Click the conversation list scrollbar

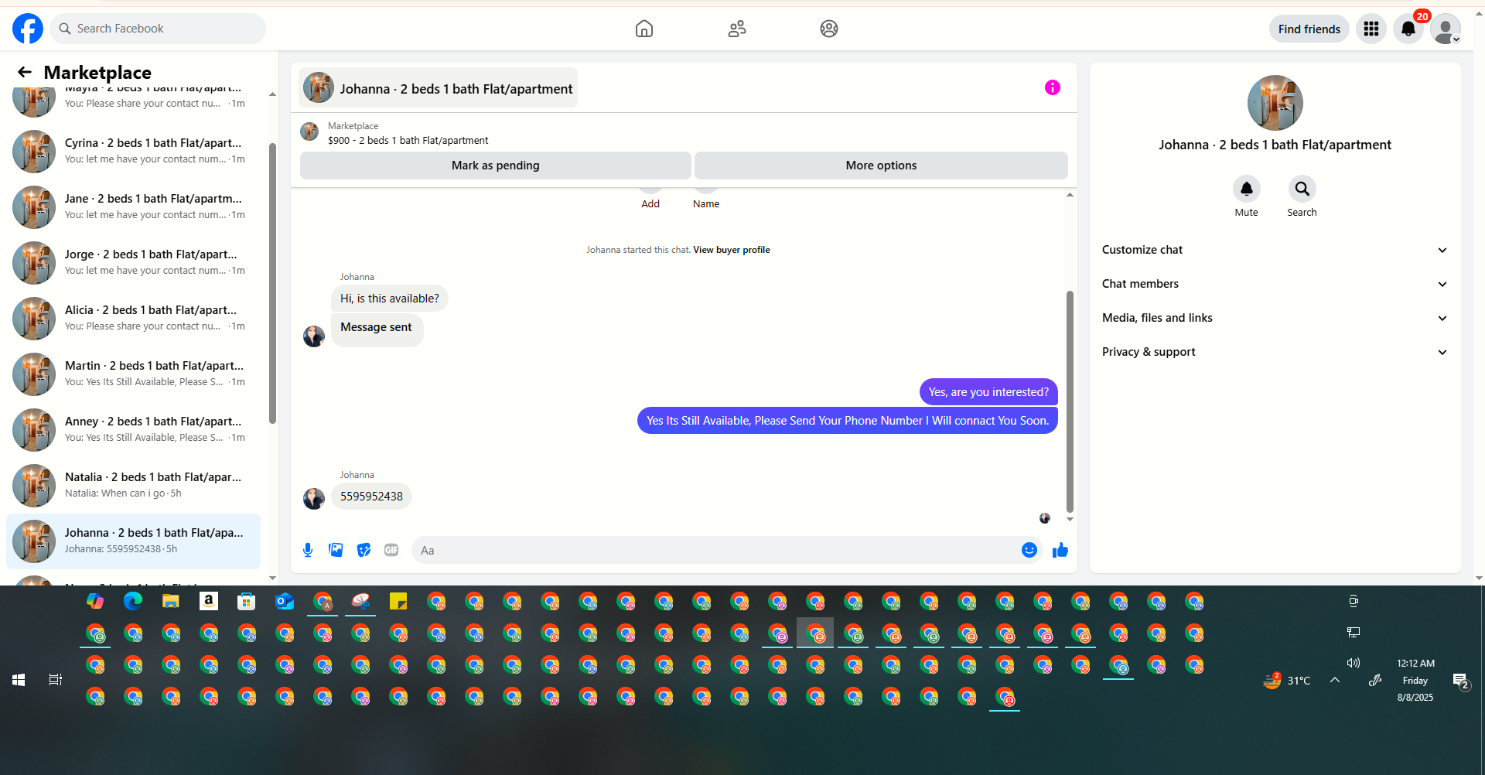pos(272,283)
